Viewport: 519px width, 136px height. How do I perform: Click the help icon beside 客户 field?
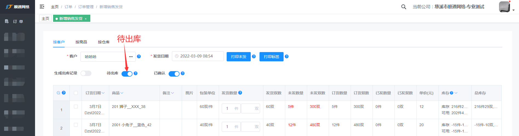tap(139, 56)
